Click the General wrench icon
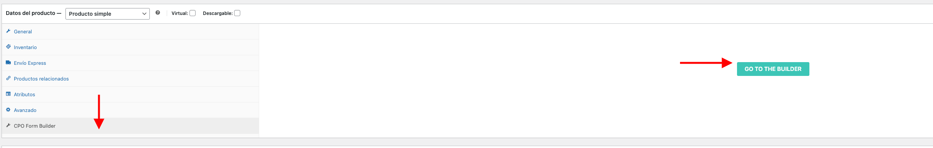Viewport: 933px width, 148px height. [8, 31]
